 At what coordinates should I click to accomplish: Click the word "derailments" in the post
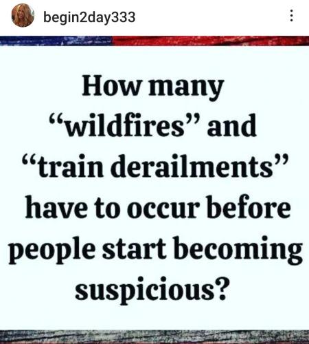(x=192, y=166)
